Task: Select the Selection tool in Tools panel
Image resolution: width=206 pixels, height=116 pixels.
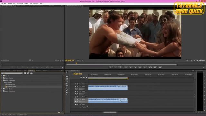Action: (67, 72)
